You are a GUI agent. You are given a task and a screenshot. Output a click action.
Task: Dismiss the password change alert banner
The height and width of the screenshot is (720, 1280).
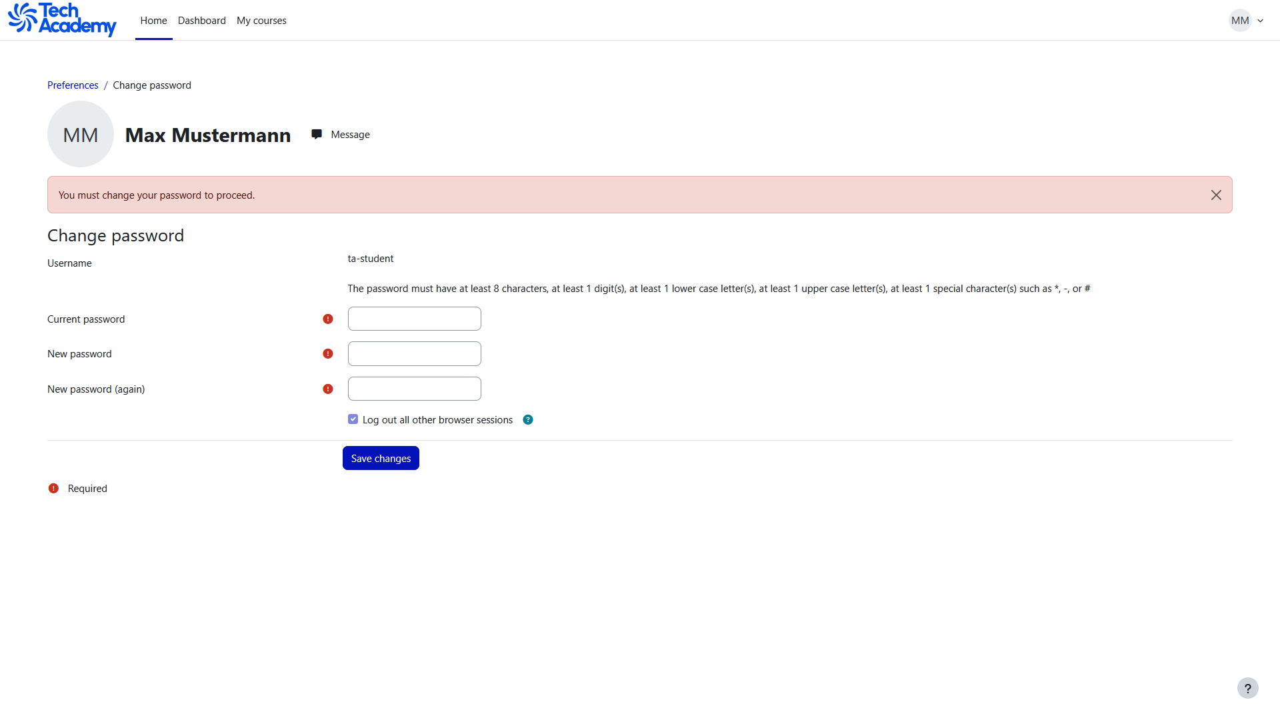[1216, 195]
